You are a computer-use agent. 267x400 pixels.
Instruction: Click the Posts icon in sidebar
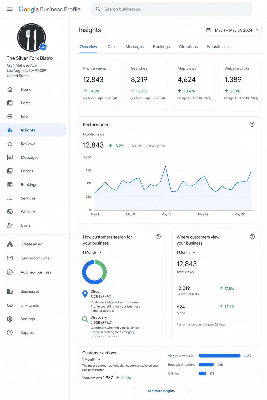[10, 103]
